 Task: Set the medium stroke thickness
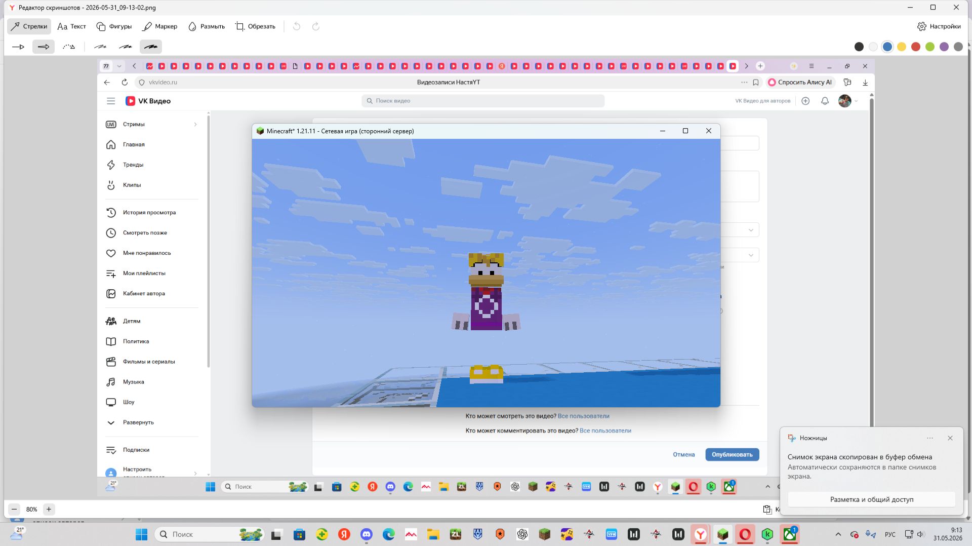click(x=126, y=47)
